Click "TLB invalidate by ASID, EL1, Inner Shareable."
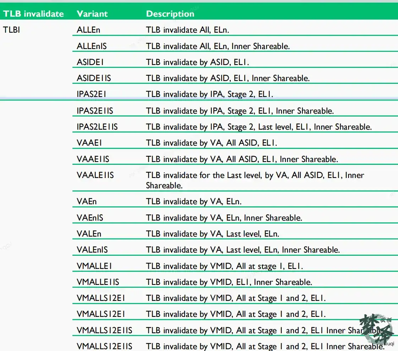Screen dimensions: 398x351 pos(228,78)
